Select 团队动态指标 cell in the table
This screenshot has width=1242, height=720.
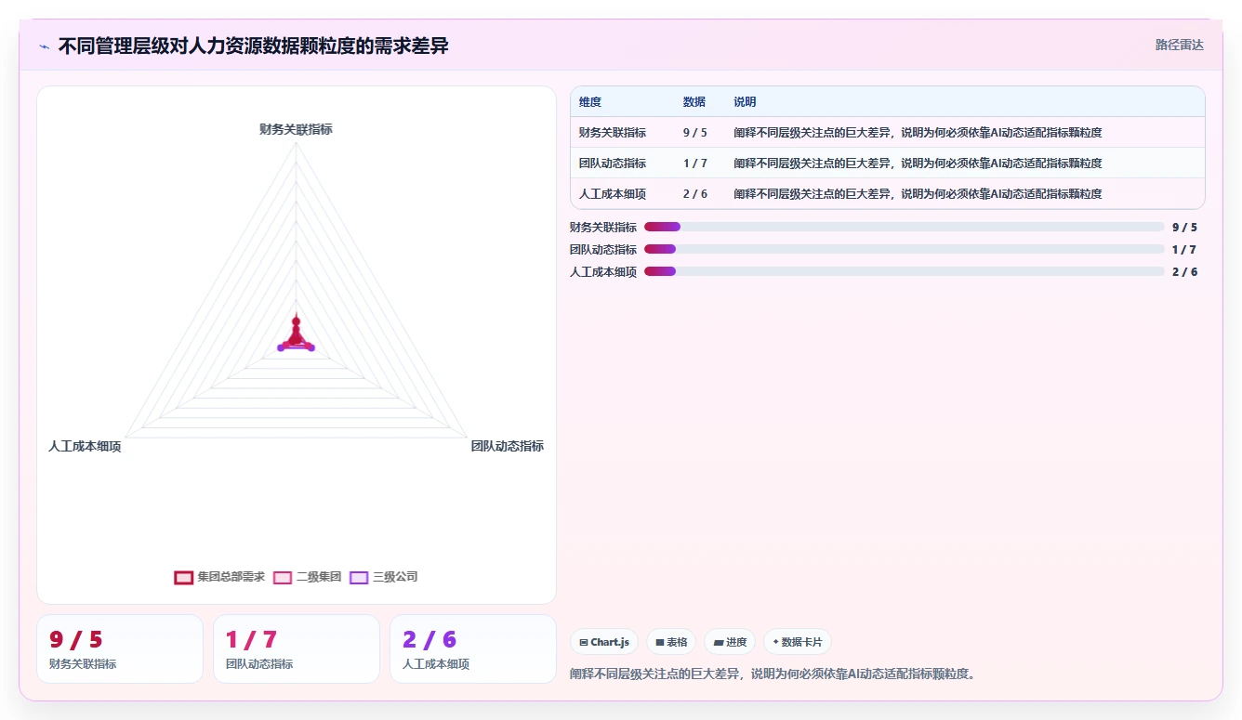coord(613,164)
